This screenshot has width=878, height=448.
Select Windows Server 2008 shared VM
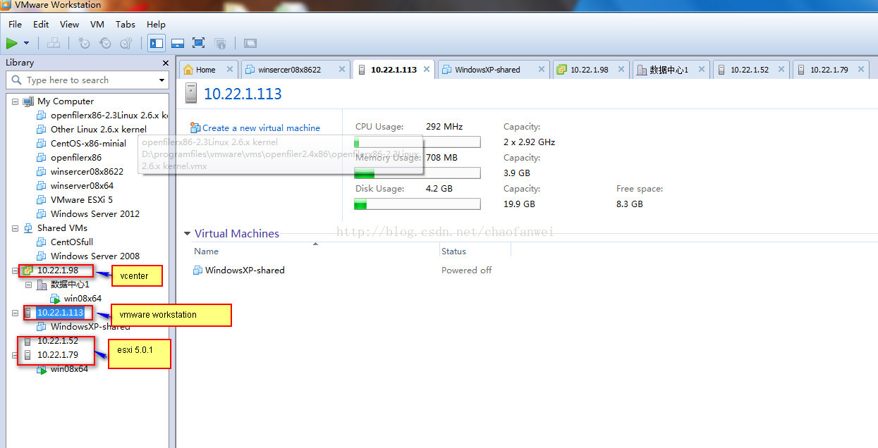(x=95, y=256)
